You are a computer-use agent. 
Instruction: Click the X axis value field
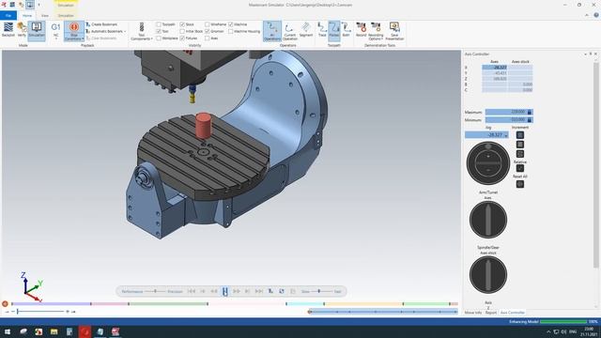click(495, 67)
